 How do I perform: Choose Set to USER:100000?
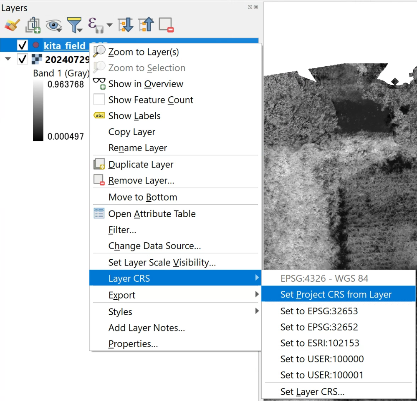click(x=338, y=359)
